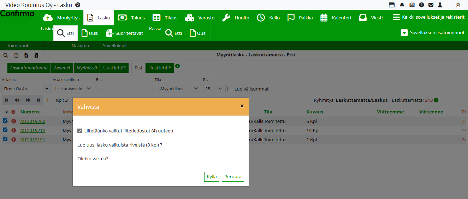Cancel the dialog with Peruuta
This screenshot has width=468, height=199.
pyautogui.click(x=233, y=177)
